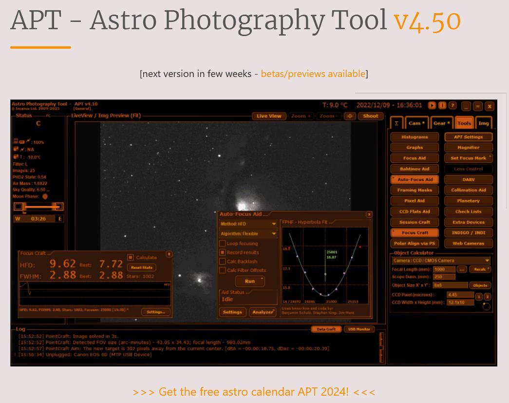Switch to the Sigma (Σ) tab
The width and height of the screenshot is (509, 403).
[396, 123]
